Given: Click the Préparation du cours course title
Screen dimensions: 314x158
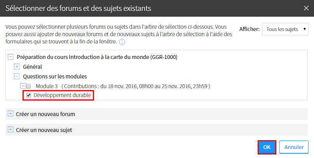Looking at the screenshot, I should pyautogui.click(x=97, y=57).
